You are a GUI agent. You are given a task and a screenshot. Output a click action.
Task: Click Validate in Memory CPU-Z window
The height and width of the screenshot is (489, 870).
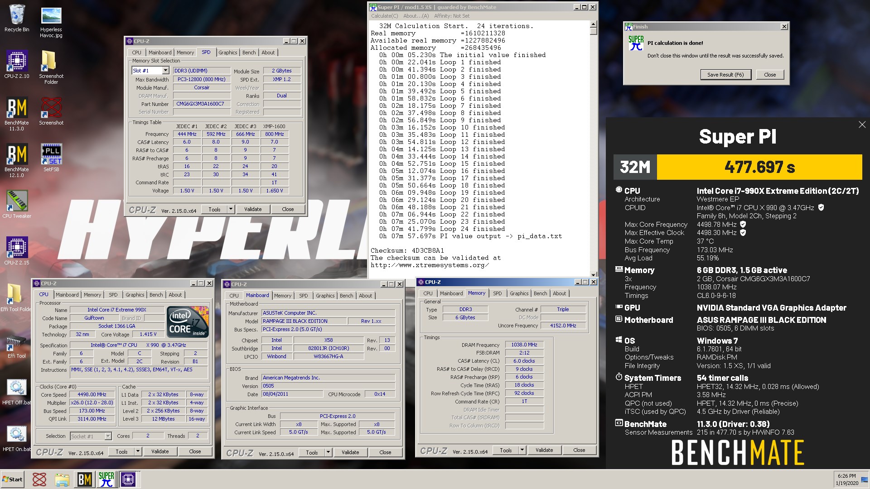point(544,450)
